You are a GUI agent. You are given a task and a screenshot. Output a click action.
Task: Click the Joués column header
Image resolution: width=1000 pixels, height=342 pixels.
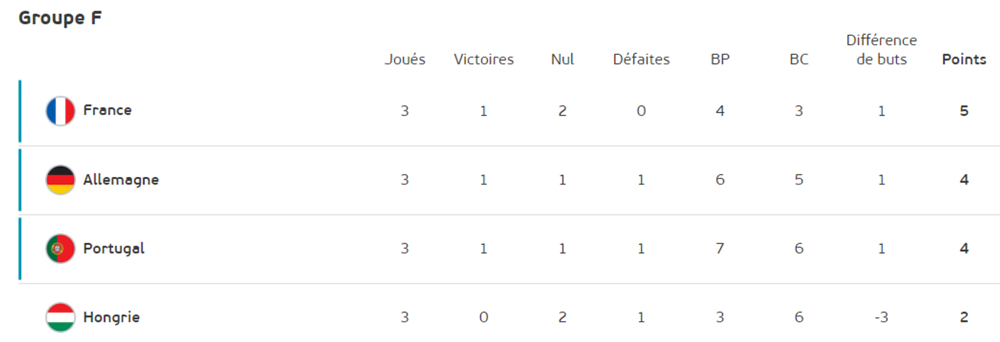pos(405,60)
